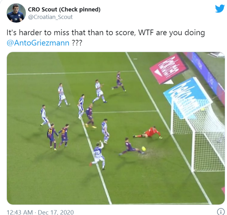Click the "WTF are you doing" text
227x215 pixels.
(172, 33)
